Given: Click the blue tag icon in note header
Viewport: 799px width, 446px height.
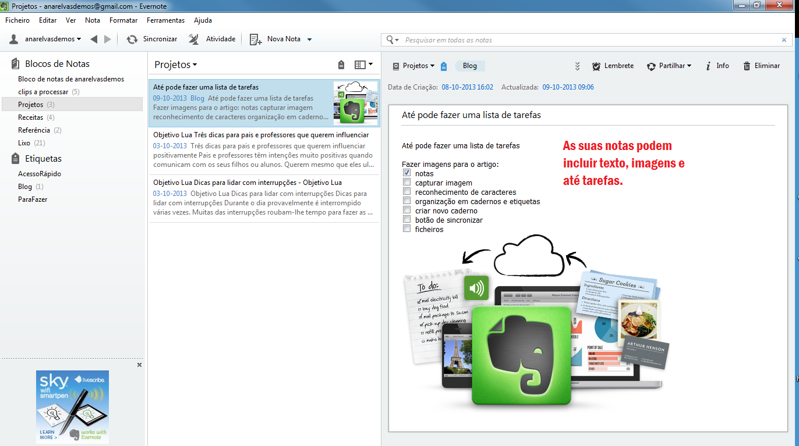Looking at the screenshot, I should tap(444, 66).
